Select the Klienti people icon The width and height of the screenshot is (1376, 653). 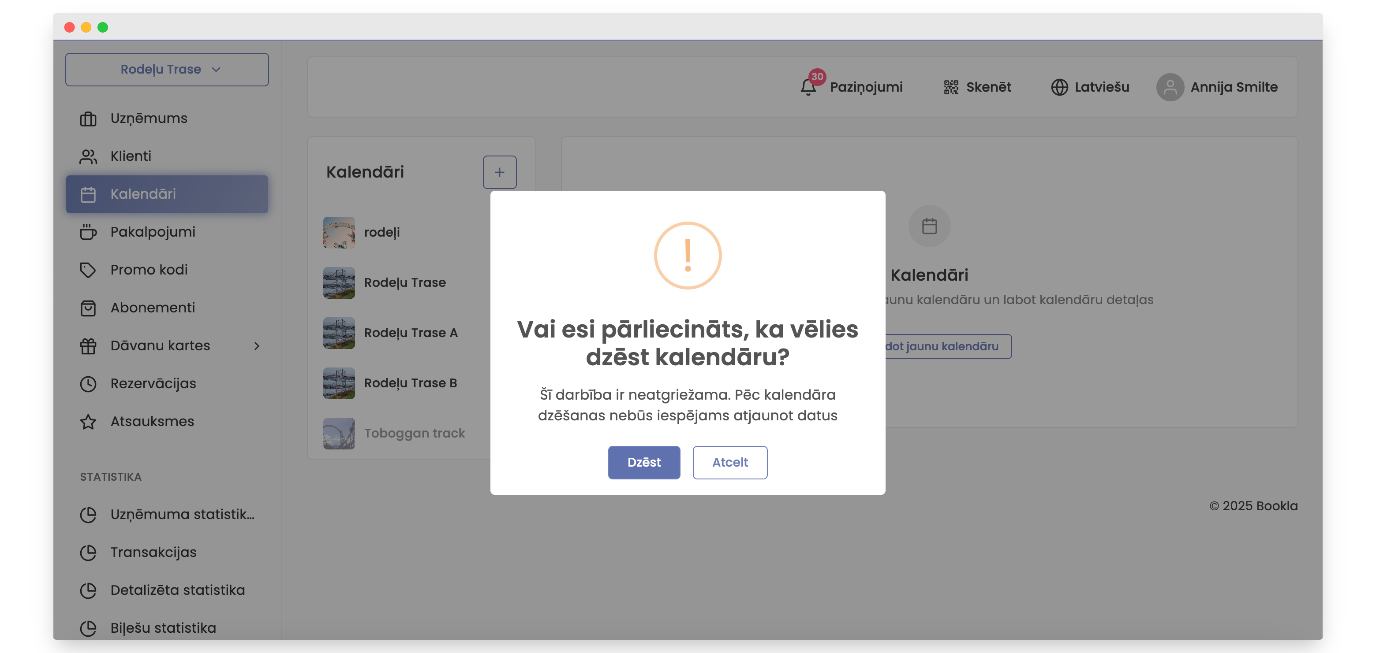(88, 156)
